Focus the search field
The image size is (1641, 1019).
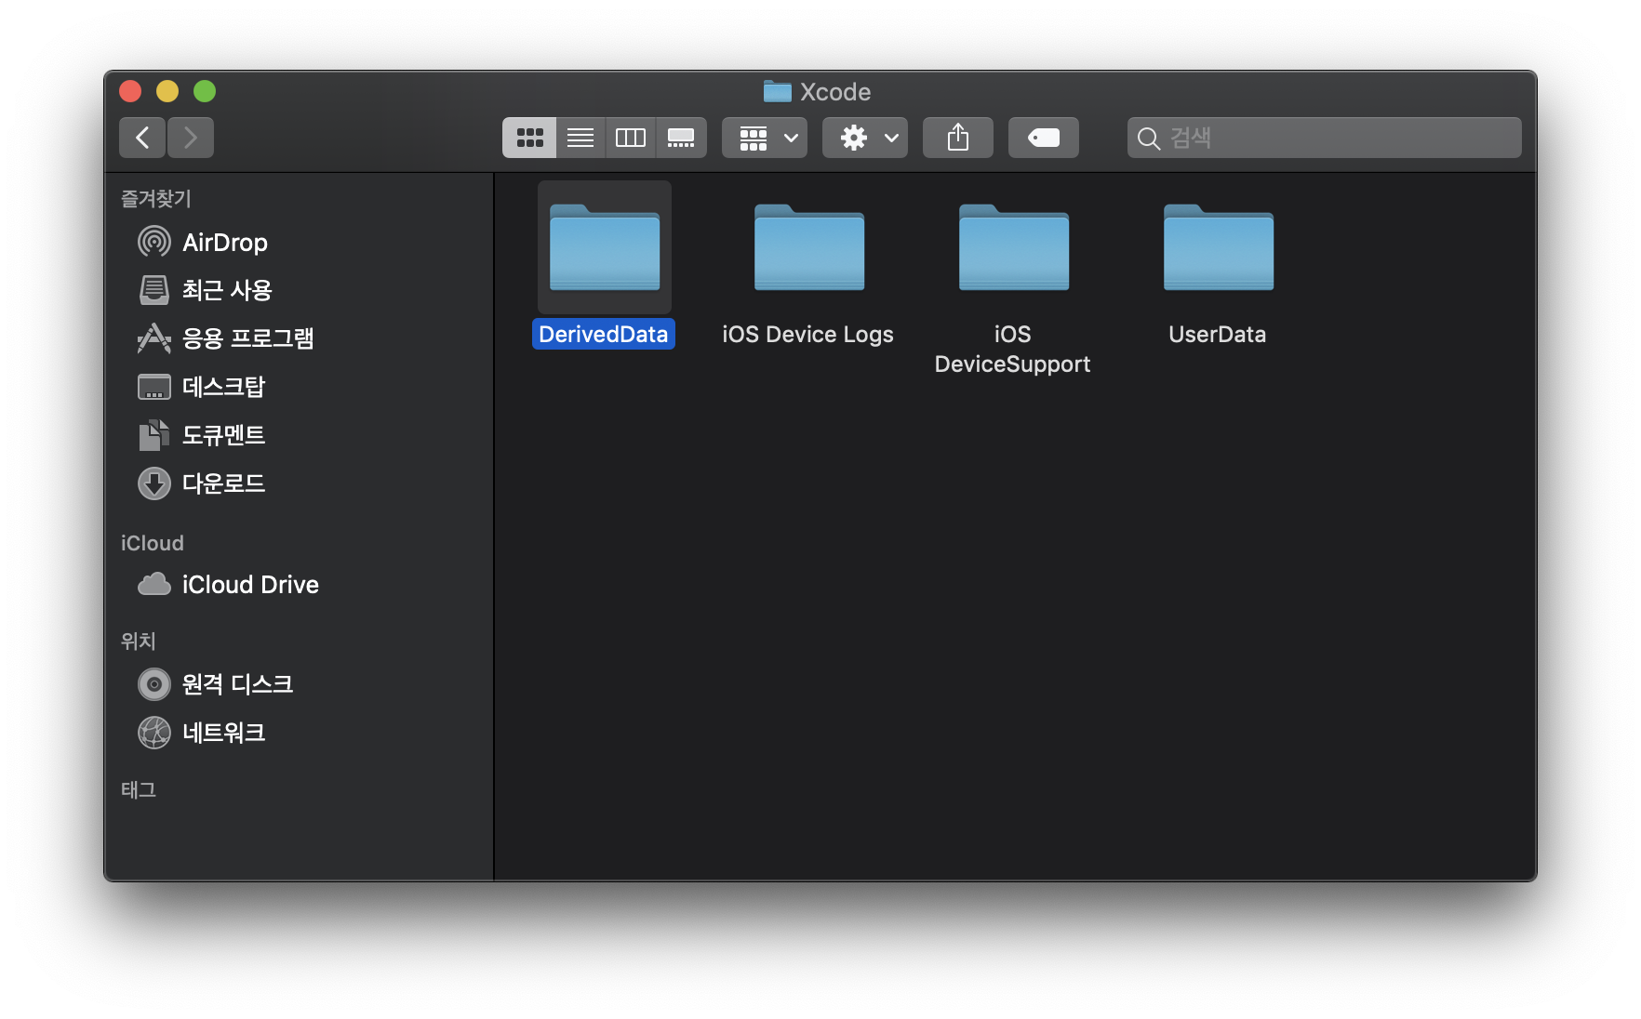(x=1325, y=138)
